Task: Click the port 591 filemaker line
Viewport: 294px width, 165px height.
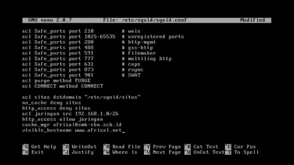Action: tap(89, 53)
